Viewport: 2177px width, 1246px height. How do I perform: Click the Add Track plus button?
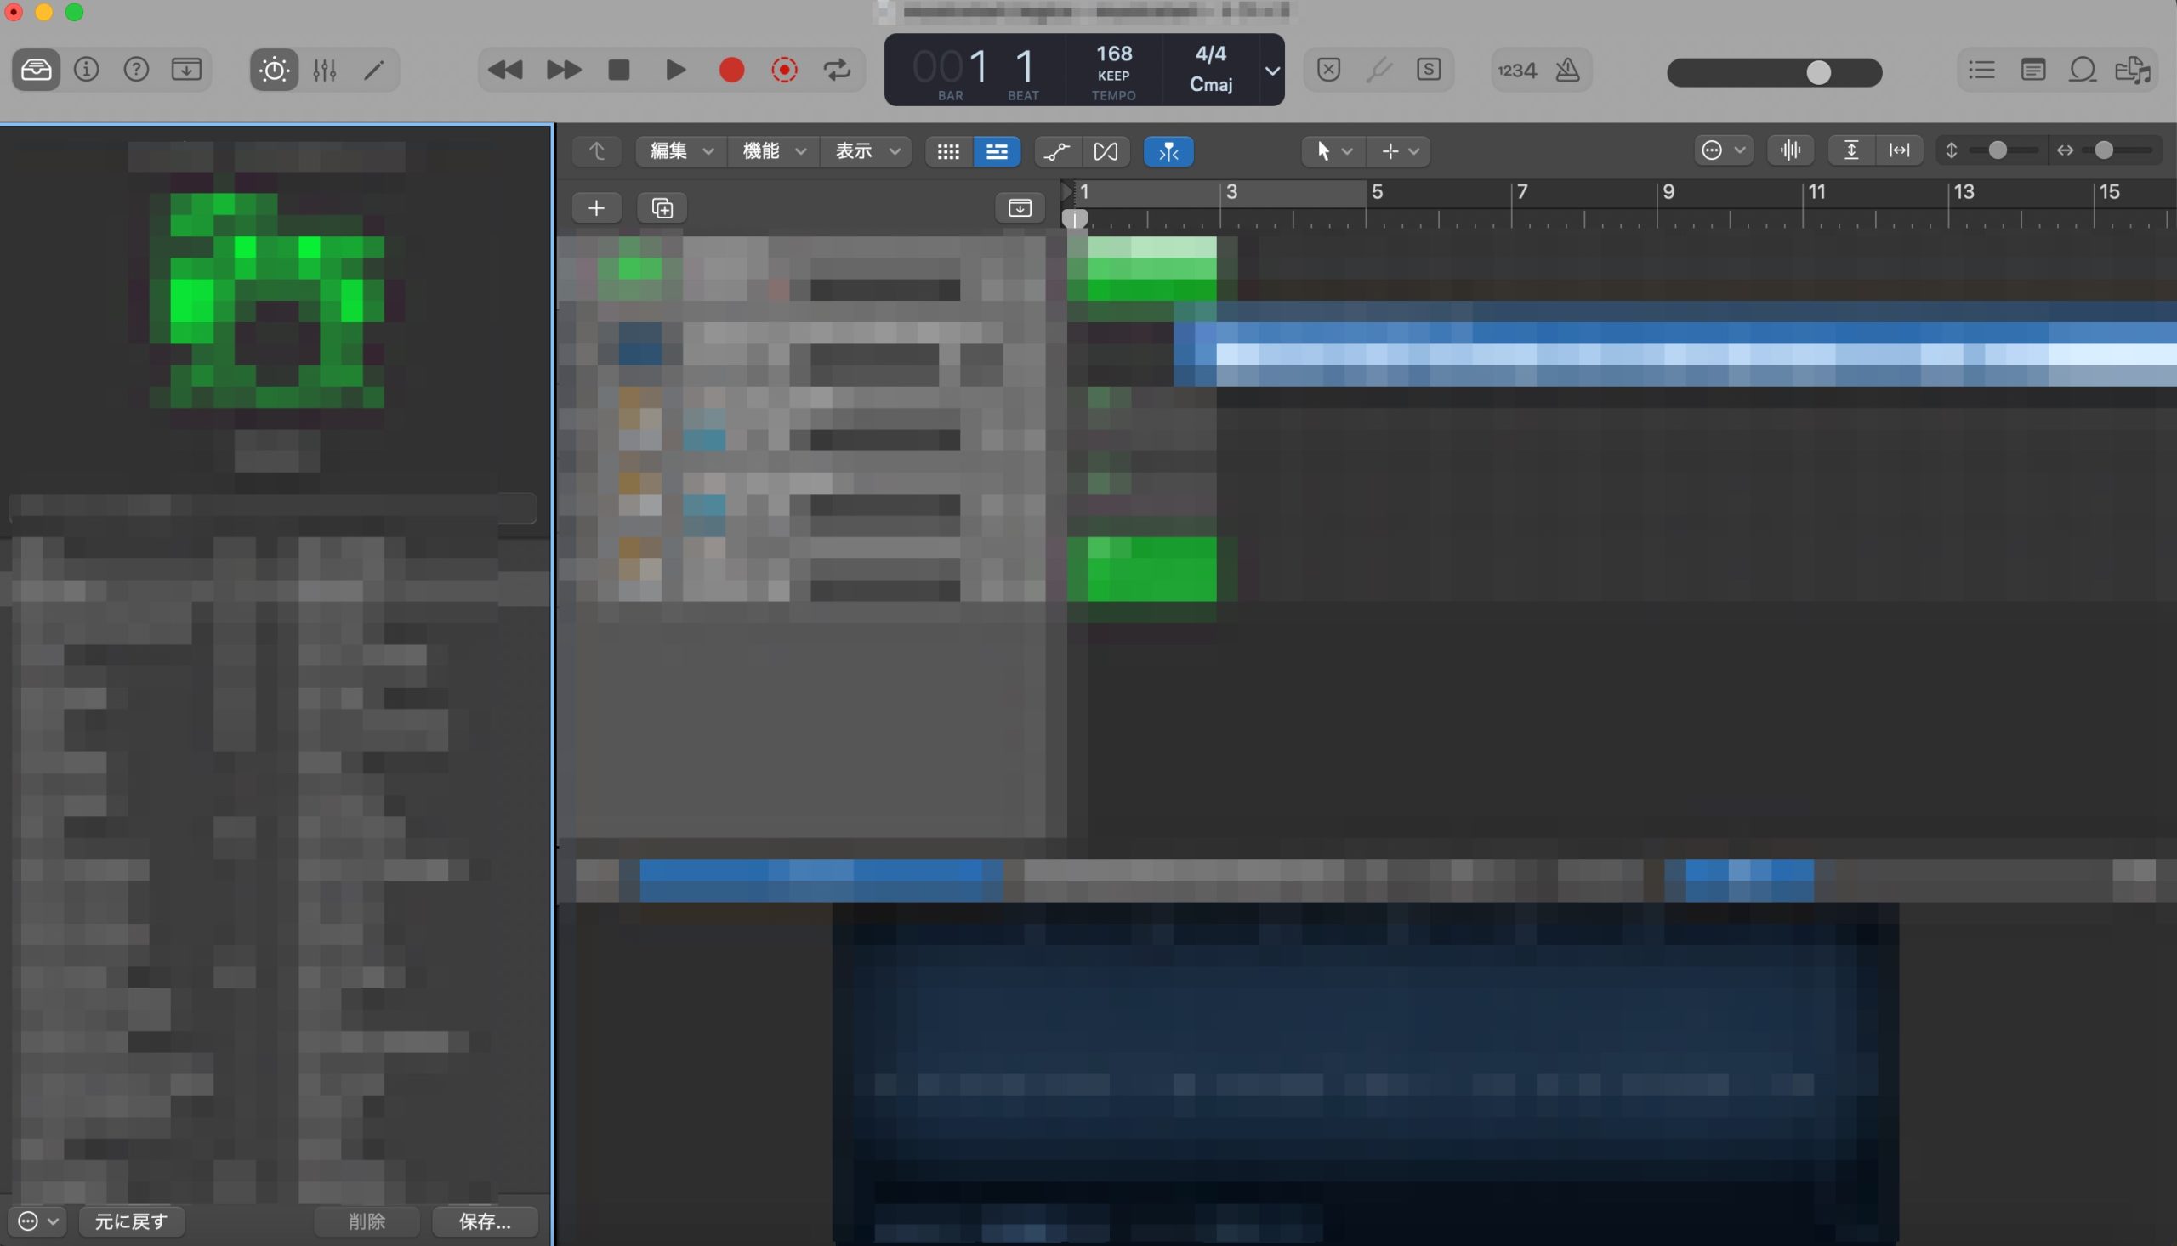597,208
